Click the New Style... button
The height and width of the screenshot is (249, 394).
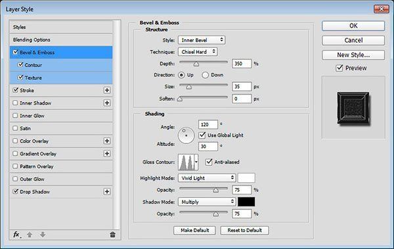pyautogui.click(x=353, y=55)
